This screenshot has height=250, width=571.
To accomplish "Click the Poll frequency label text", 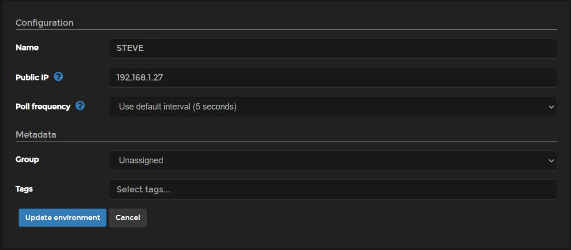I will click(43, 107).
